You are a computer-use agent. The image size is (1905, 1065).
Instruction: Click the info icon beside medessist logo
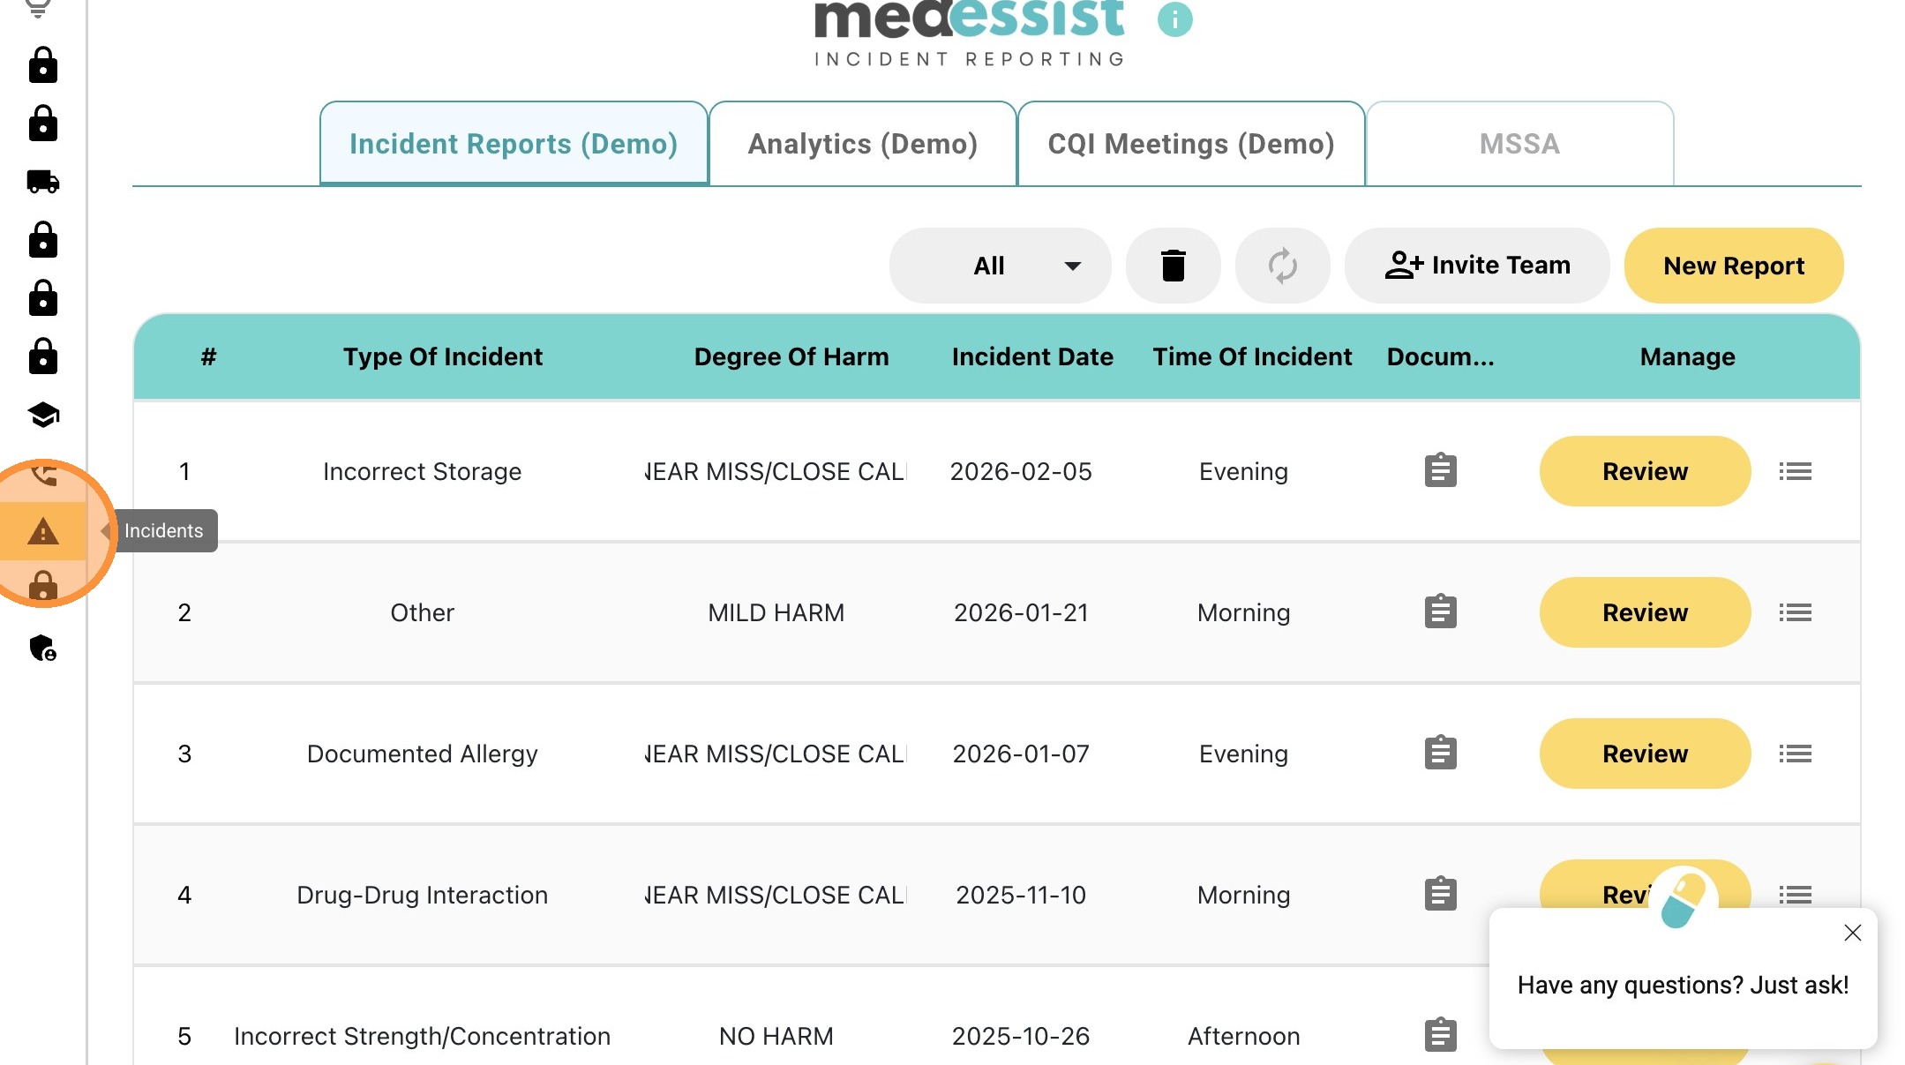(x=1174, y=19)
